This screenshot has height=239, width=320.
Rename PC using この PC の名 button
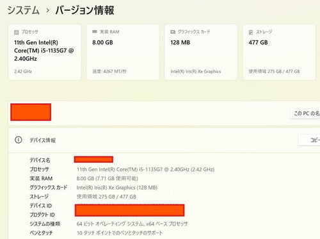pyautogui.click(x=305, y=113)
